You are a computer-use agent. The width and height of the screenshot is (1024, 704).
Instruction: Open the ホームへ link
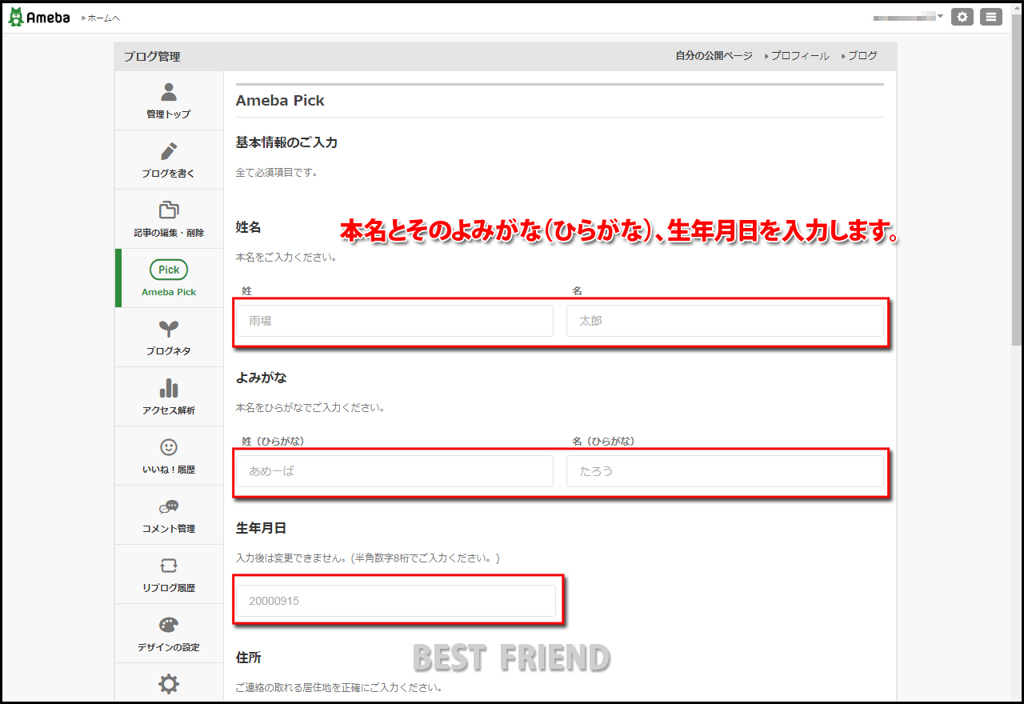pos(102,18)
